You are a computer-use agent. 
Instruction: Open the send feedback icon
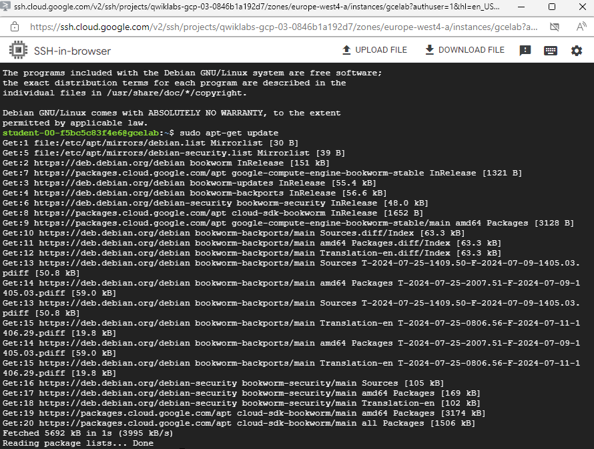[525, 50]
